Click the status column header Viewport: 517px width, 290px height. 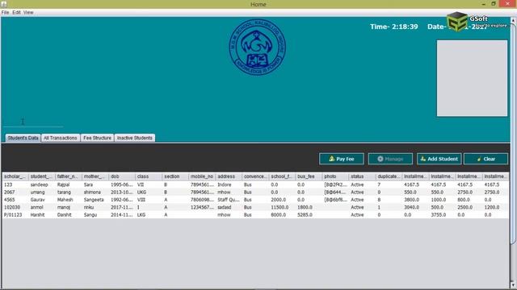click(363, 176)
